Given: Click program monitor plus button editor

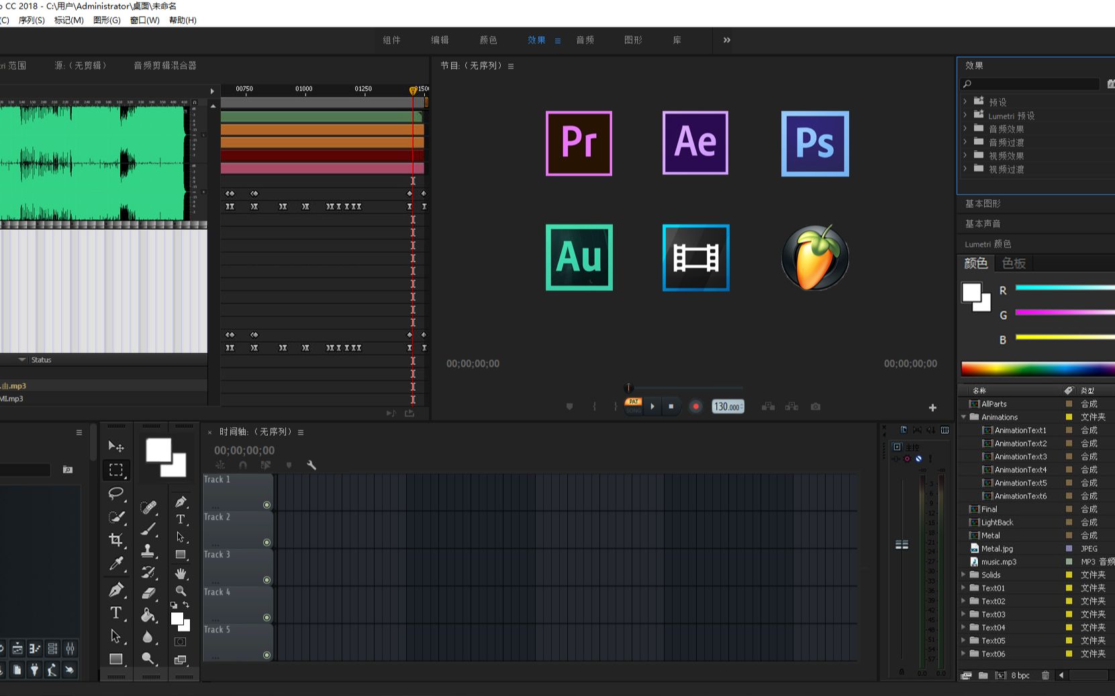Looking at the screenshot, I should click(x=932, y=408).
